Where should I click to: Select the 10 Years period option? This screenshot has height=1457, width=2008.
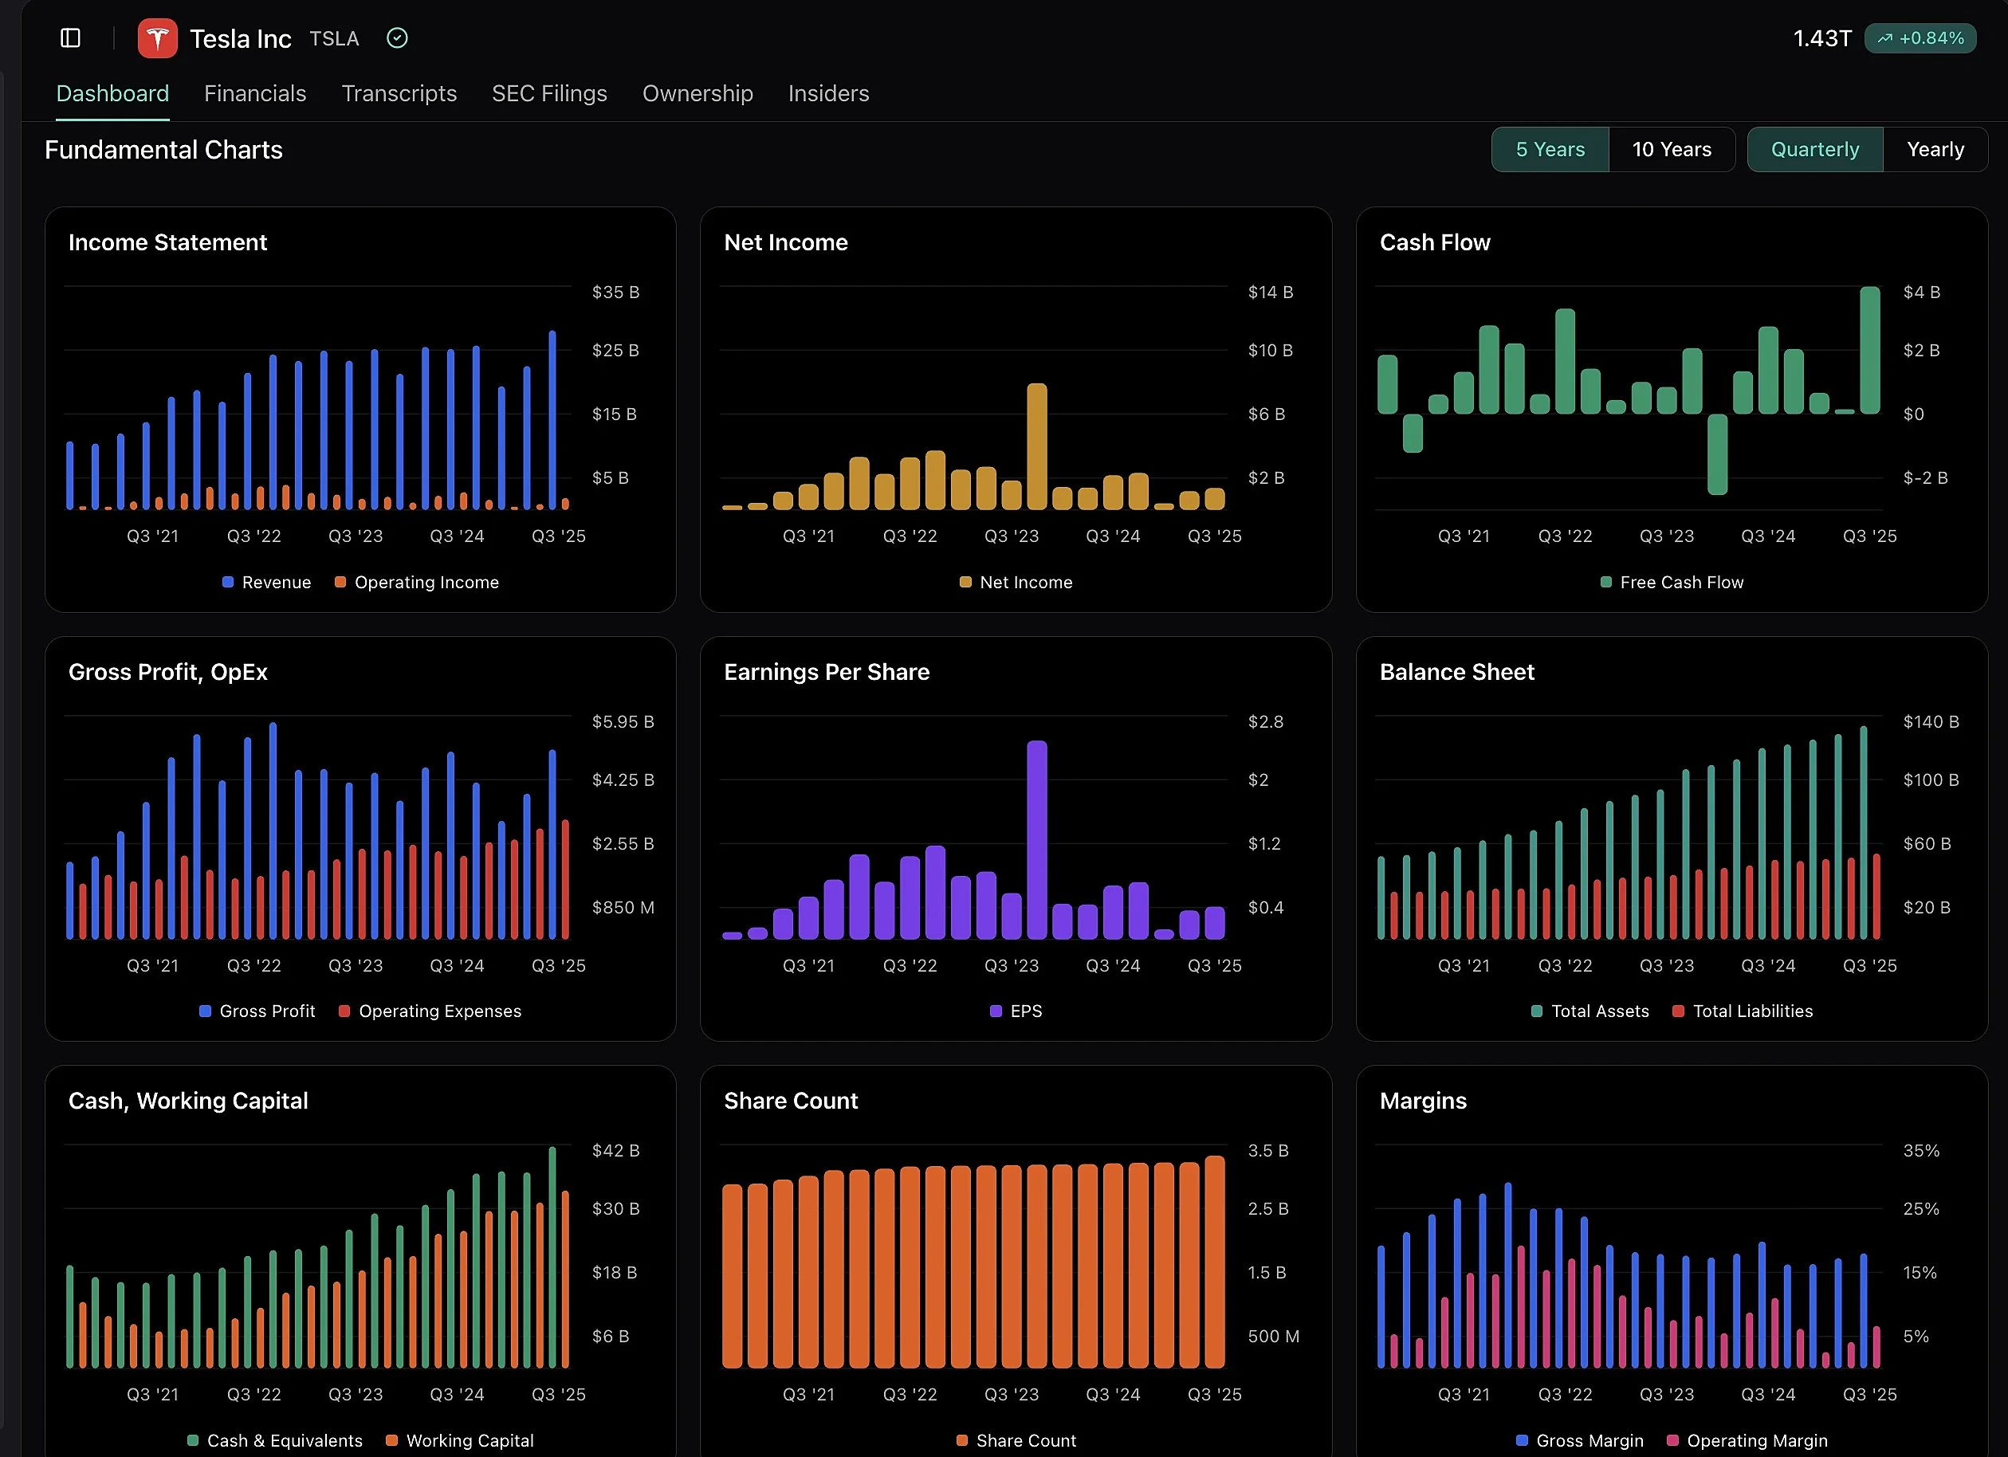(x=1672, y=149)
